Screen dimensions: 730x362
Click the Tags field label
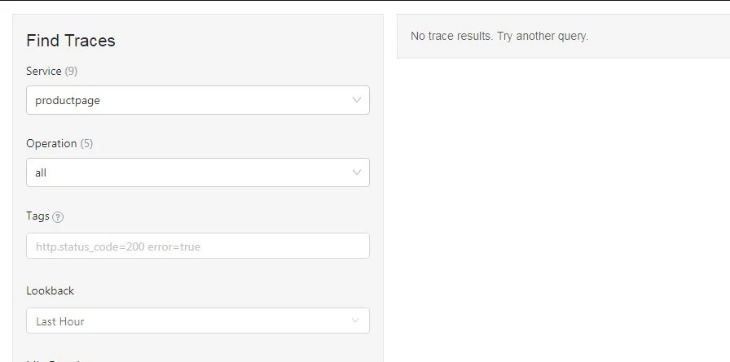coord(37,216)
